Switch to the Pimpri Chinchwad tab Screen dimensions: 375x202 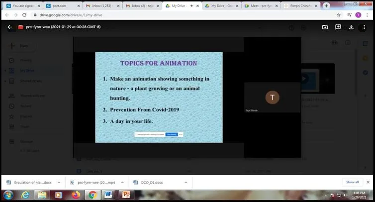pyautogui.click(x=301, y=6)
